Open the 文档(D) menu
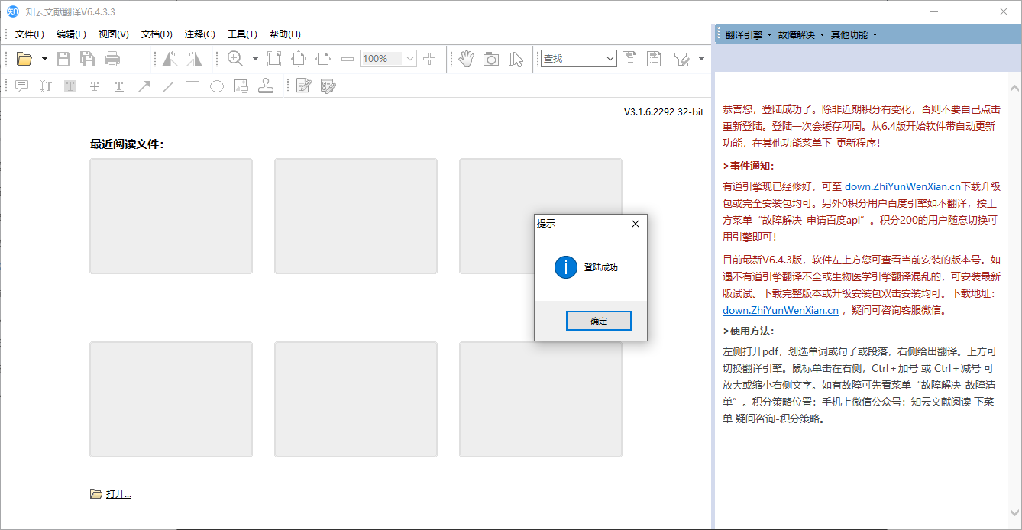This screenshot has width=1022, height=530. coord(157,34)
